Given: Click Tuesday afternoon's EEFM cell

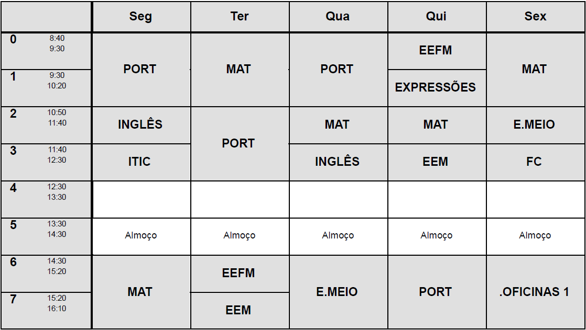Looking at the screenshot, I should coord(238,273).
